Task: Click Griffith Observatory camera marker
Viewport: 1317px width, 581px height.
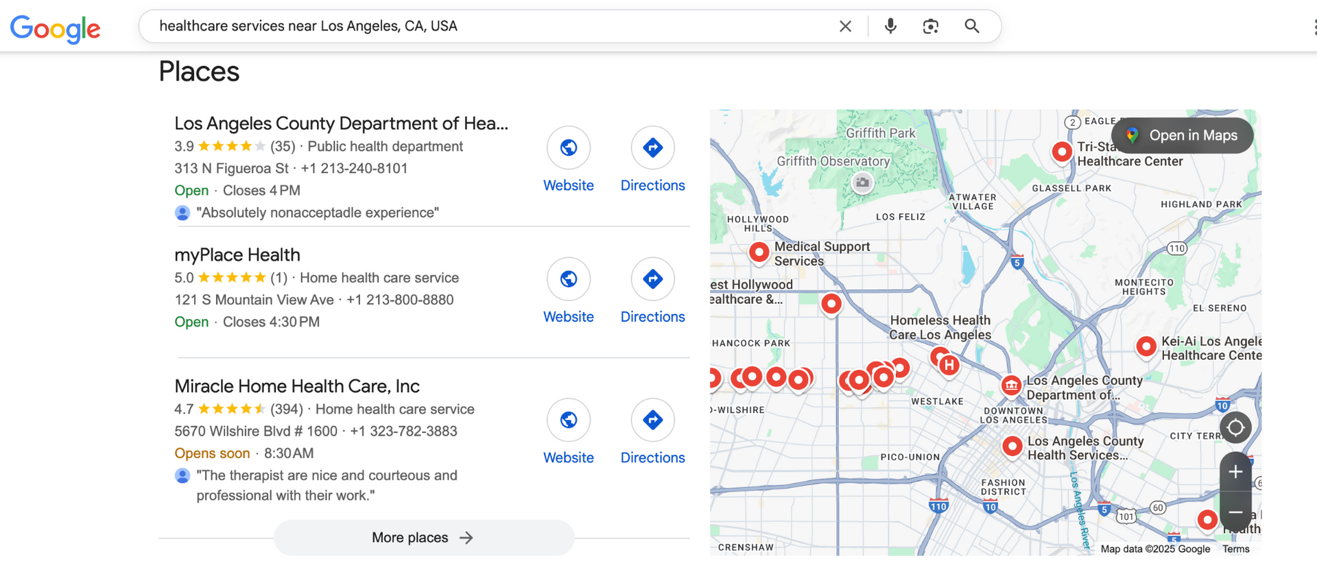Action: click(862, 182)
